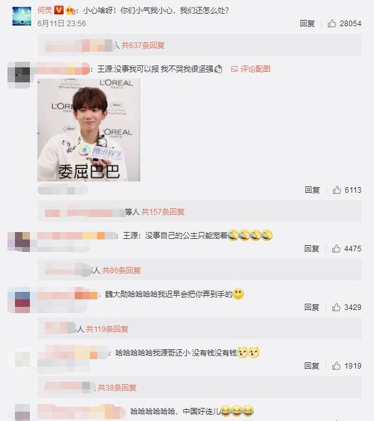Image resolution: width=374 pixels, height=421 pixels.
Task: Click the crown membership icon
Action: click(70, 11)
